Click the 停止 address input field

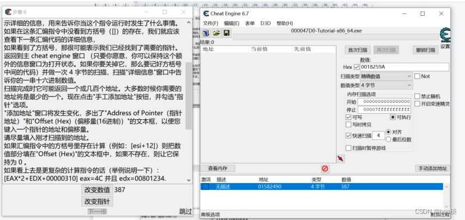coord(384,110)
